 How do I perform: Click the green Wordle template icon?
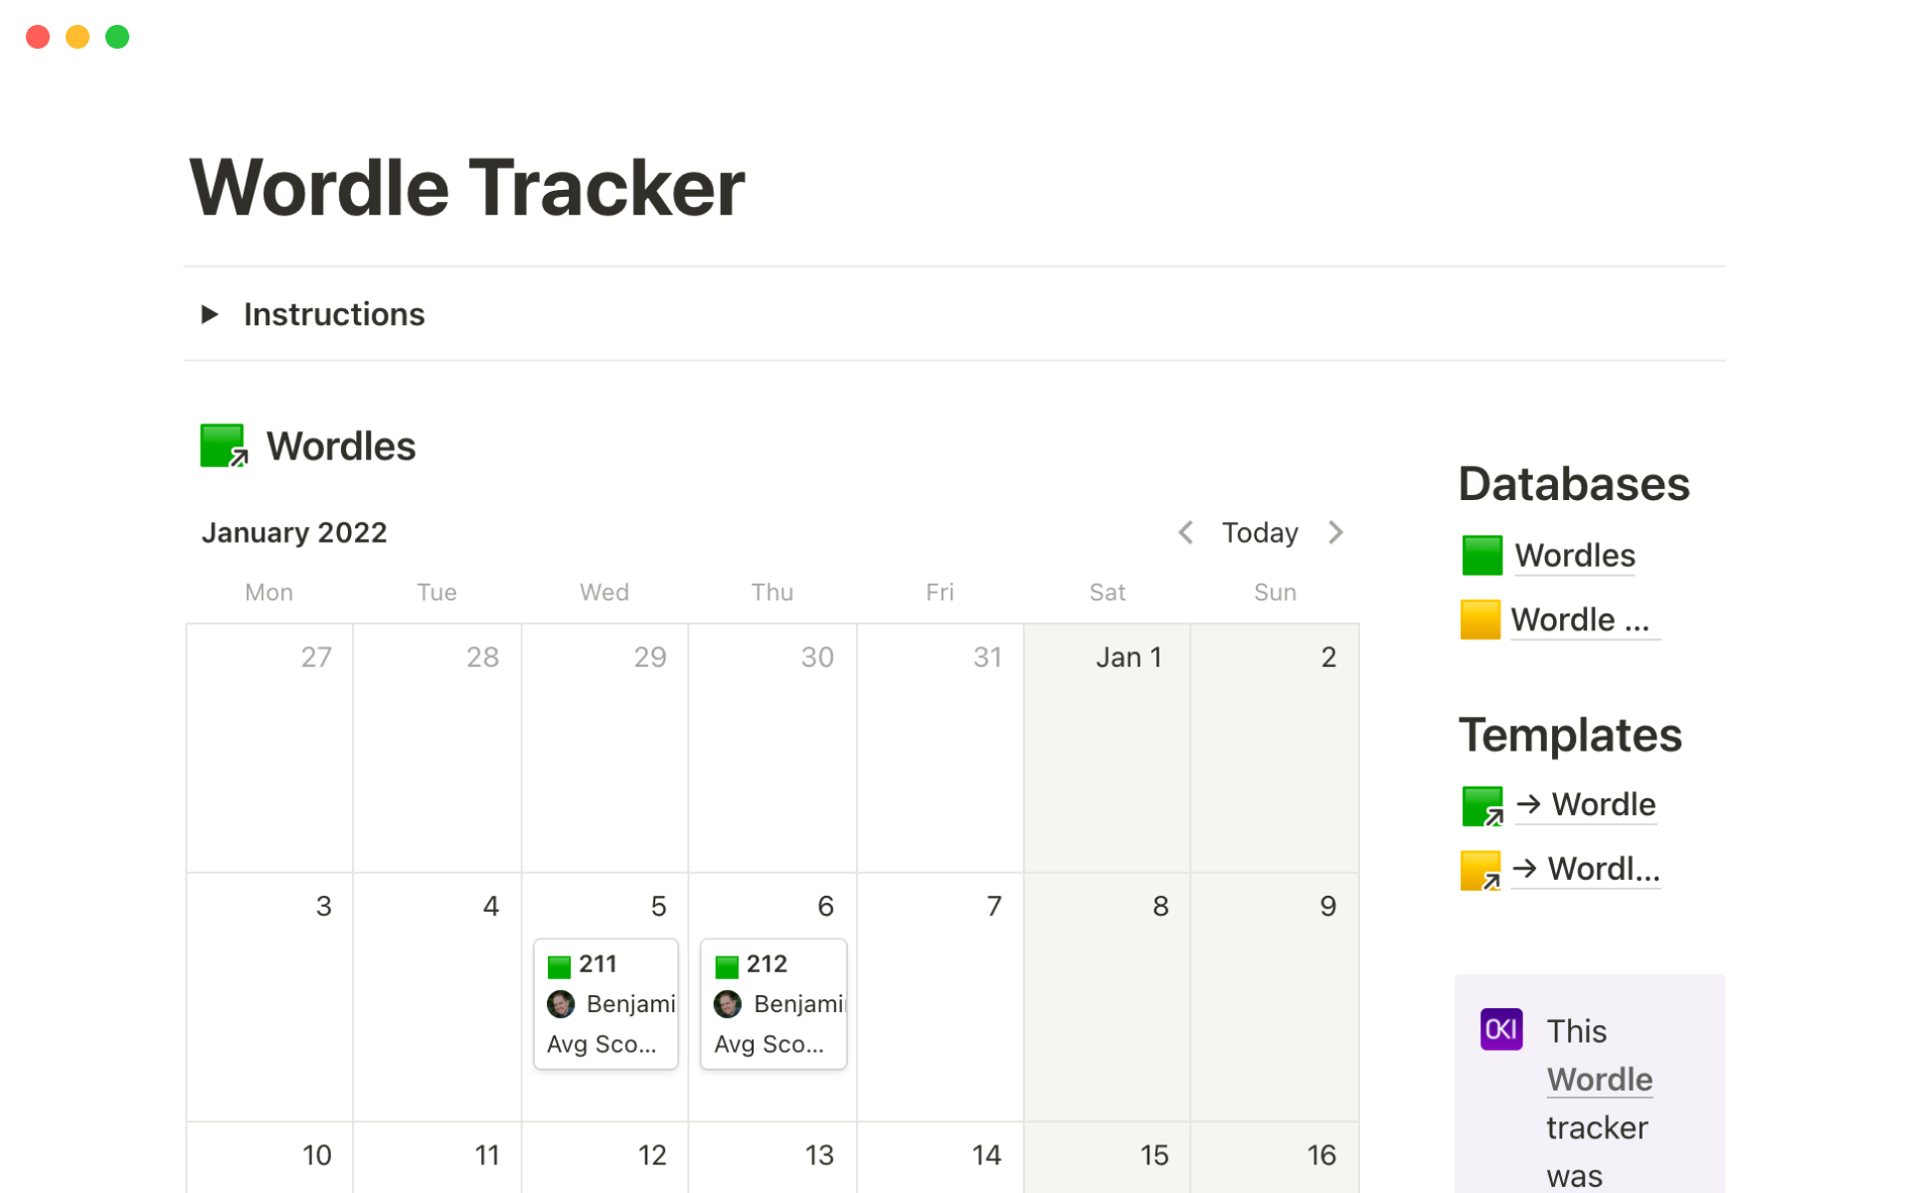point(1481,805)
